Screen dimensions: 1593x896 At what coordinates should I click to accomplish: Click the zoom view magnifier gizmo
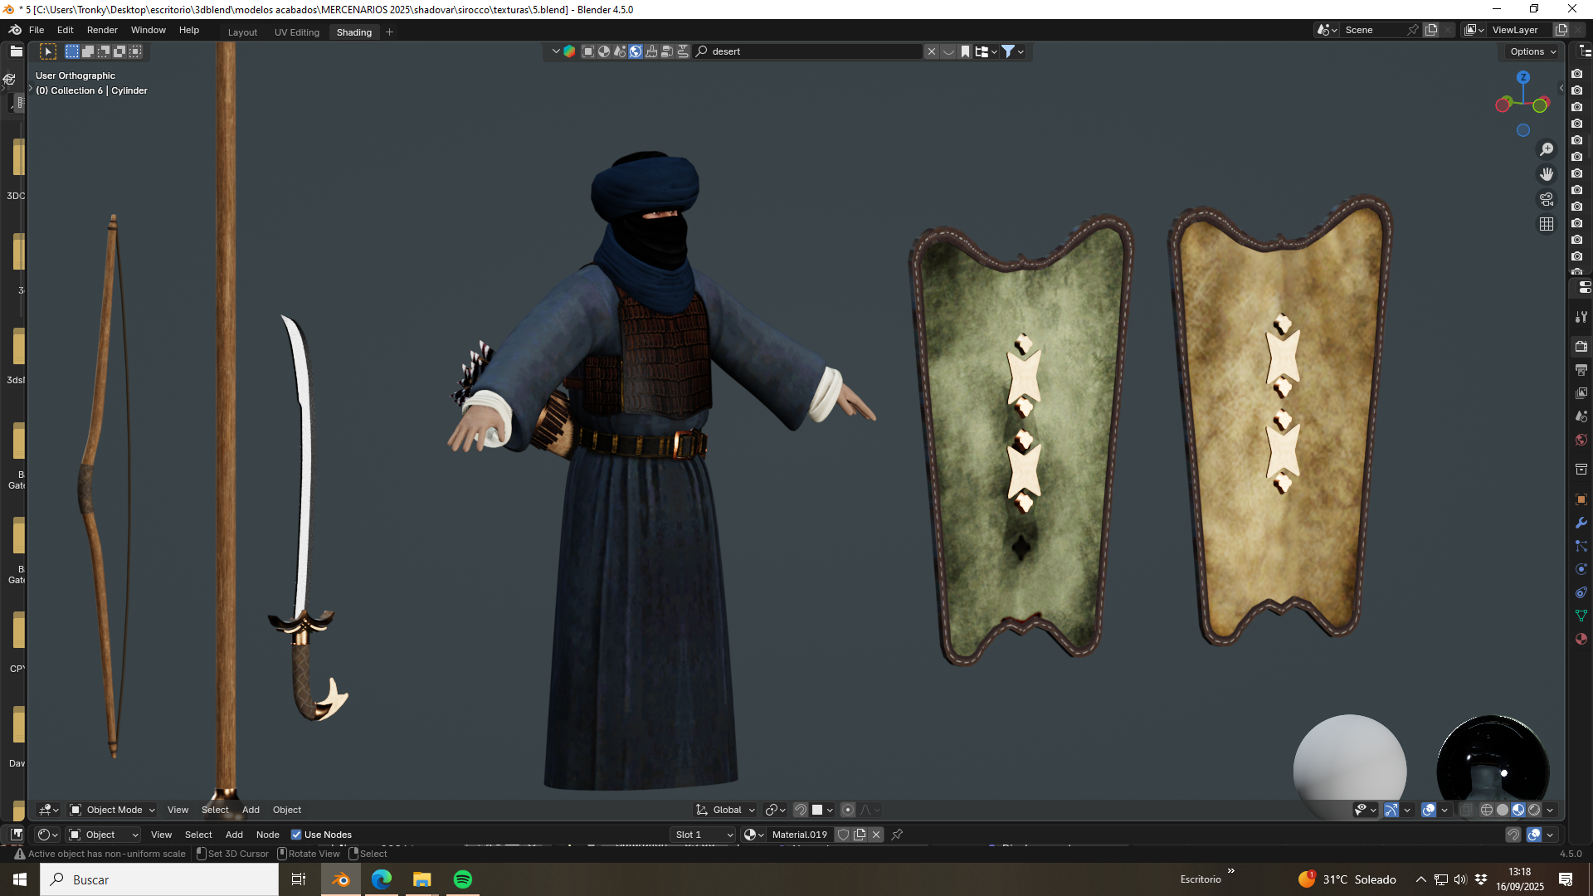[1547, 149]
